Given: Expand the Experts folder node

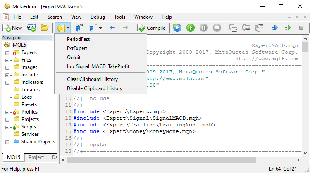Looking at the screenshot, I should 7,53.
